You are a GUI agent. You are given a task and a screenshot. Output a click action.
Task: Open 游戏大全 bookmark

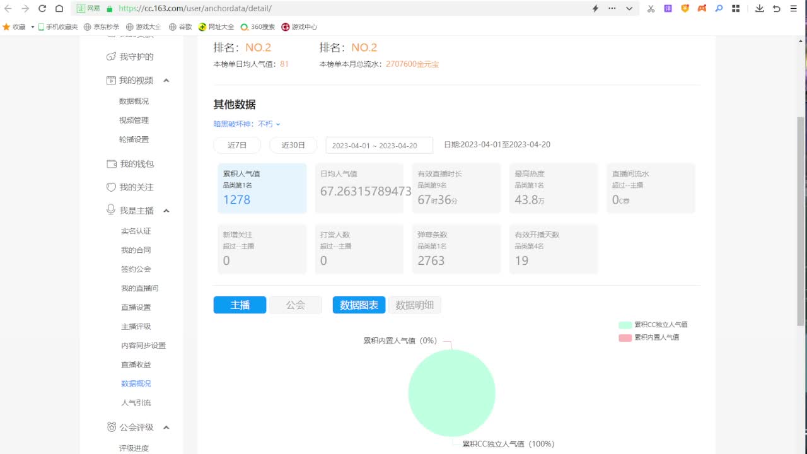pos(144,27)
